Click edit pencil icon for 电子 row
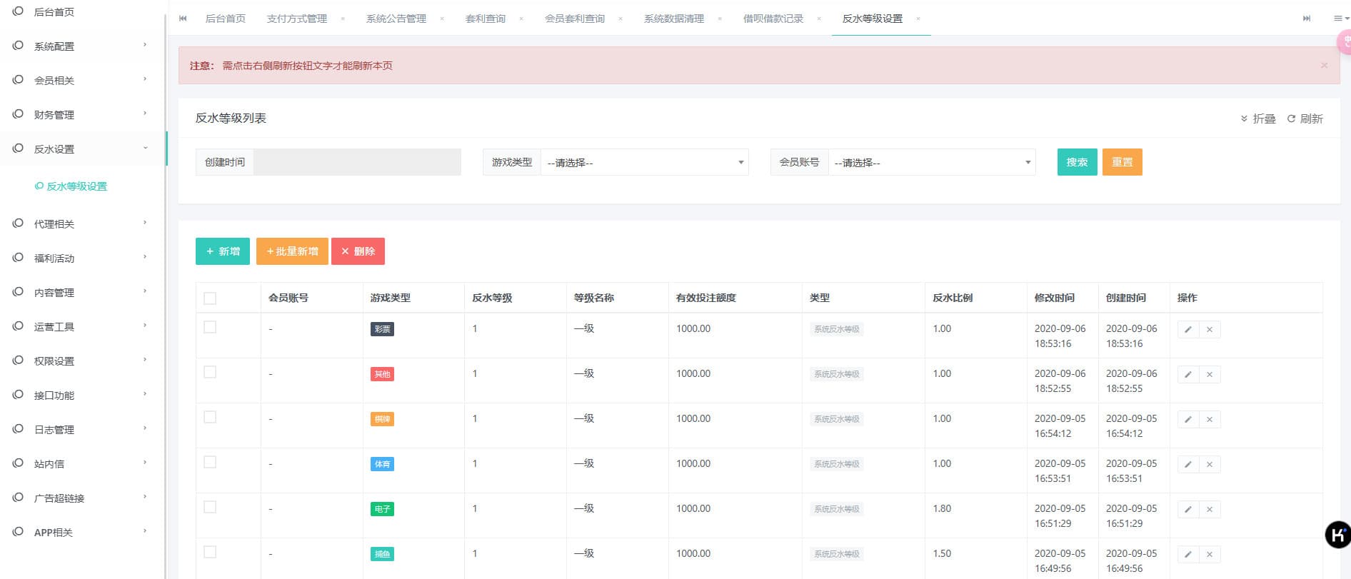Screen dimensions: 1351x579 [1187, 510]
